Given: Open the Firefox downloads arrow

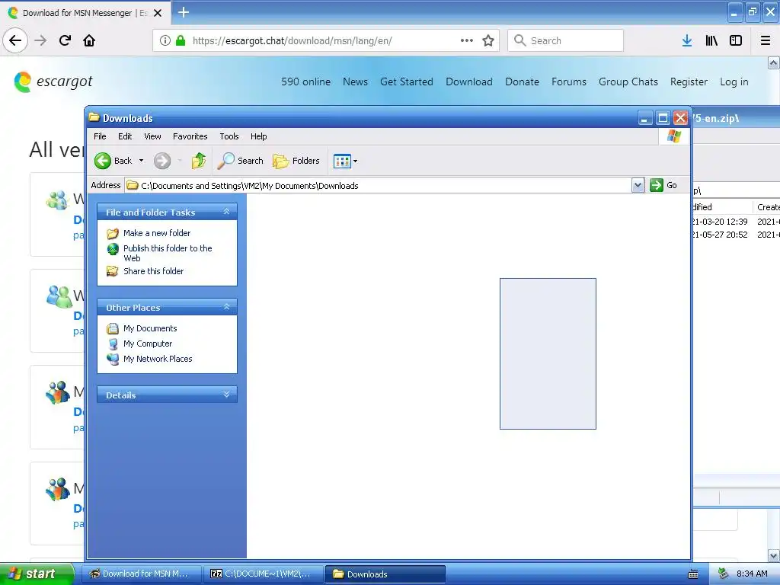Looking at the screenshot, I should (687, 40).
